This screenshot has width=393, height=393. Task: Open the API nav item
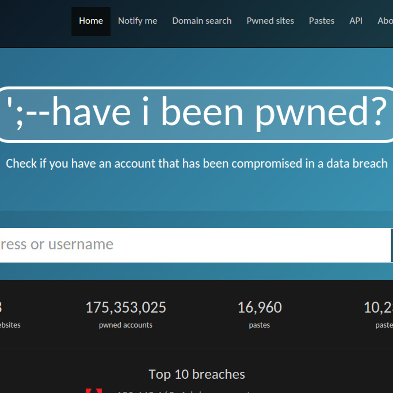click(356, 21)
